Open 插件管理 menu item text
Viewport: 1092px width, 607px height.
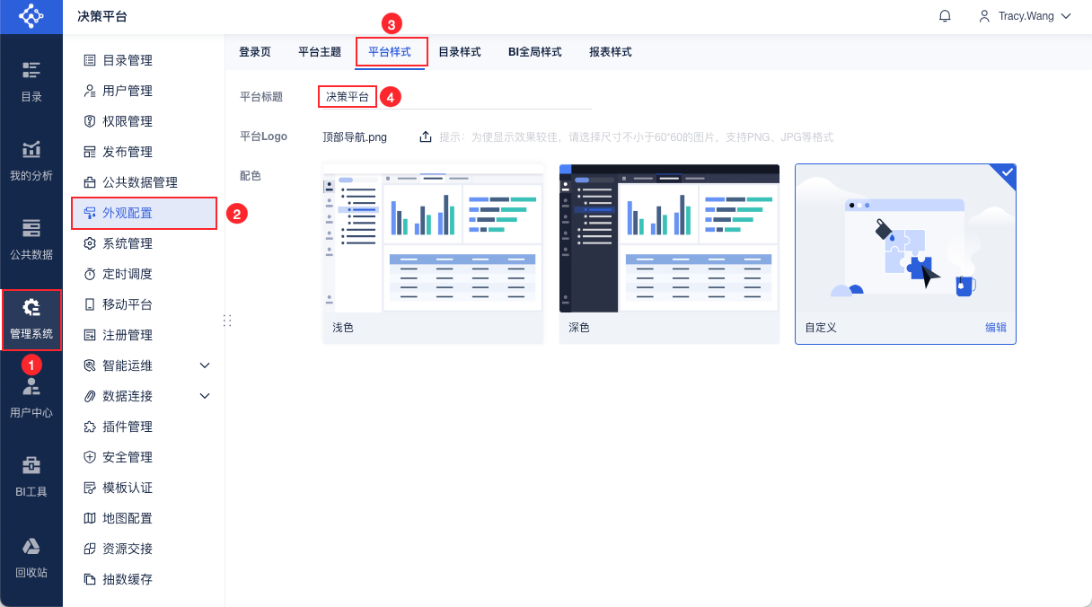coord(128,427)
